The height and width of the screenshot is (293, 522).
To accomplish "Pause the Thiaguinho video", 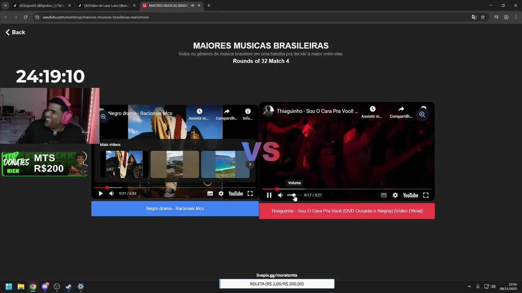I will pos(269,195).
